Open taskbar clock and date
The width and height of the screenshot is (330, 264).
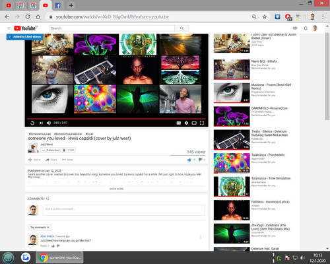[317, 257]
